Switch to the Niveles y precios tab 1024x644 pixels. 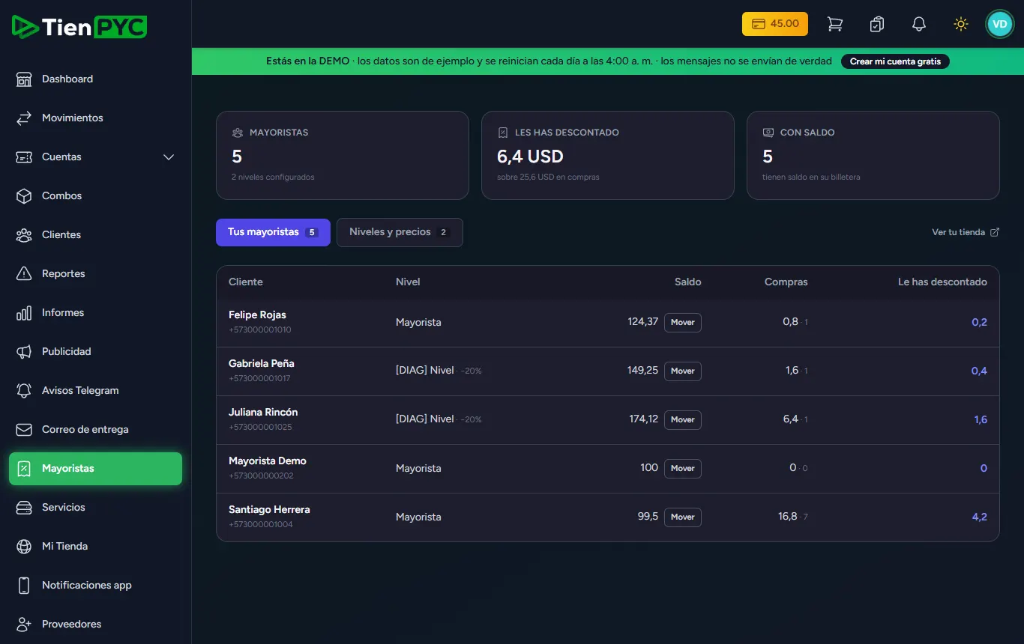pyautogui.click(x=400, y=232)
